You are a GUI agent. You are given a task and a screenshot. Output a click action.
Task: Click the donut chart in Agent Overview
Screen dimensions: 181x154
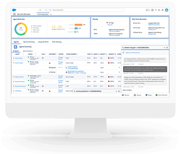21,29
